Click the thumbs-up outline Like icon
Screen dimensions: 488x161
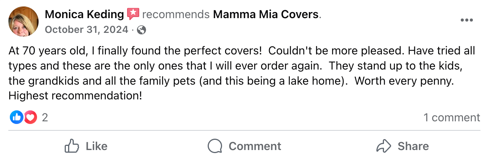71,146
